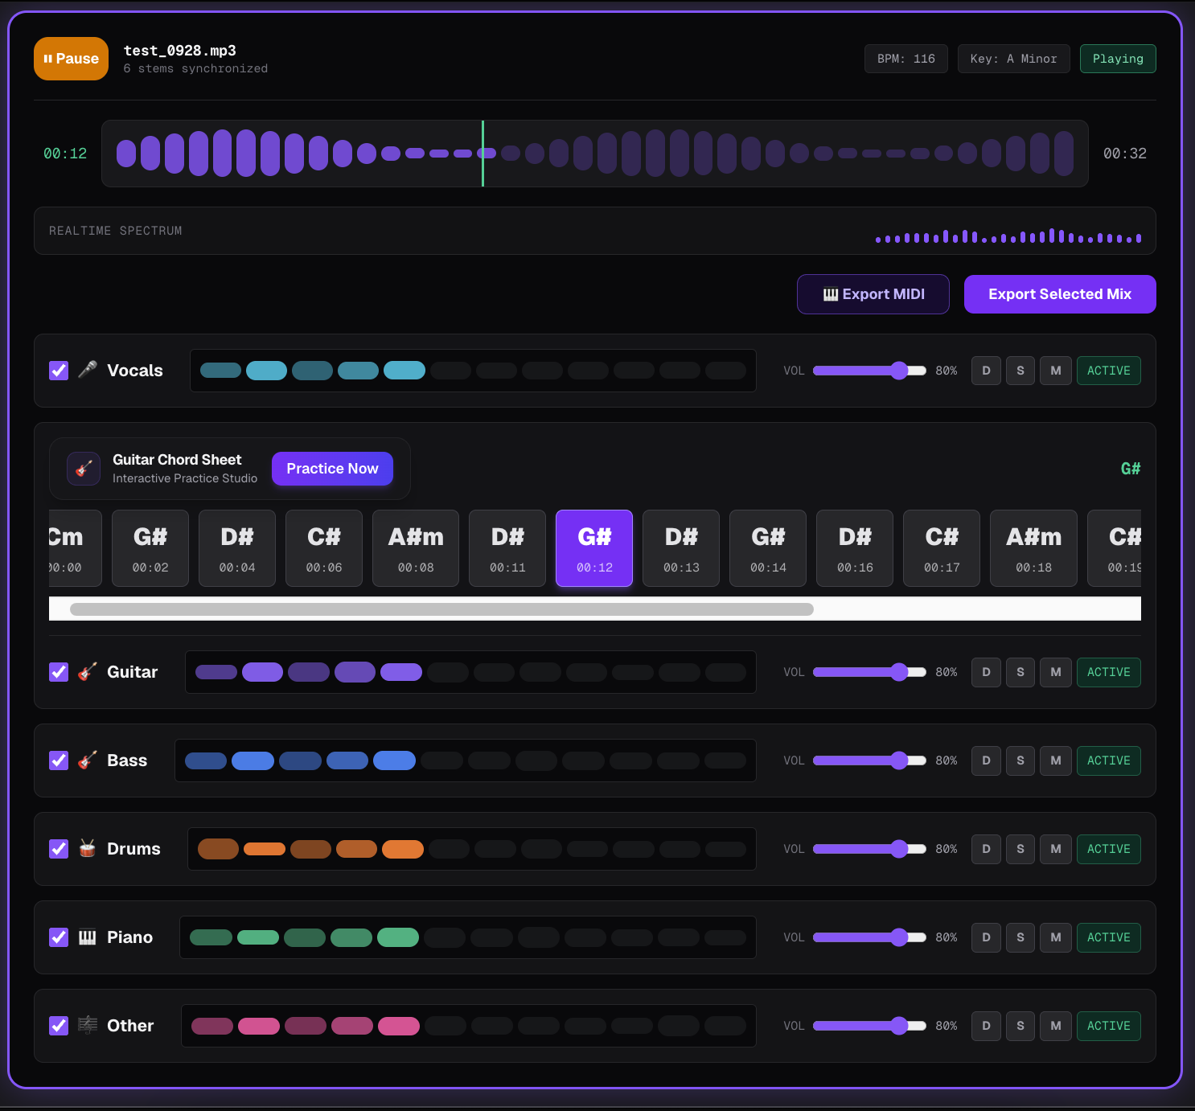The image size is (1195, 1111).
Task: Pause playback of test_0928.mp3
Action: 71,59
